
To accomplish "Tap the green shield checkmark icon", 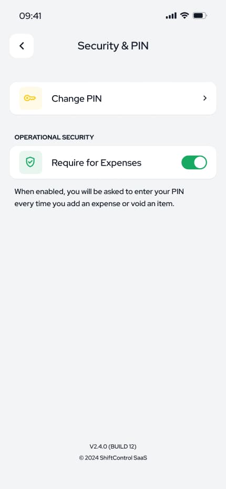I will (30, 162).
